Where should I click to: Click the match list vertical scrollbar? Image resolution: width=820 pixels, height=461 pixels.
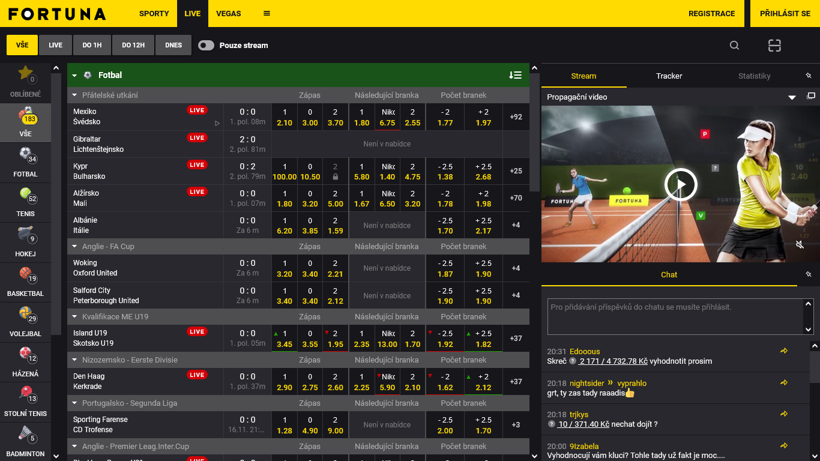(x=534, y=132)
